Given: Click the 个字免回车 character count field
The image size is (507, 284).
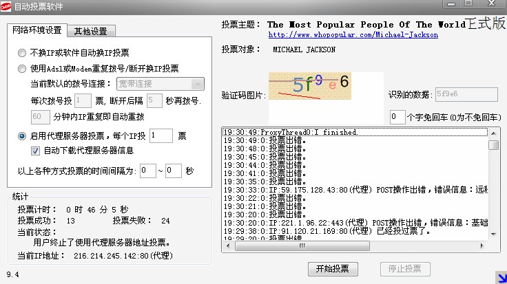Looking at the screenshot, I should coord(397,117).
